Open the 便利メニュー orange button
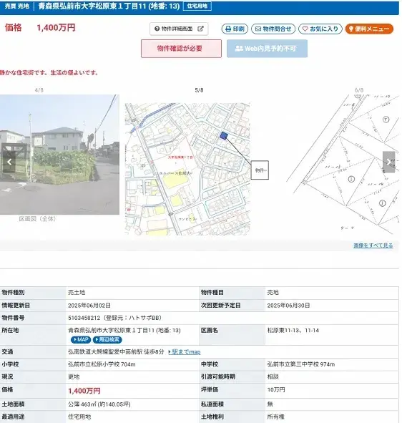Screen dimensions: 402x423 369,29
